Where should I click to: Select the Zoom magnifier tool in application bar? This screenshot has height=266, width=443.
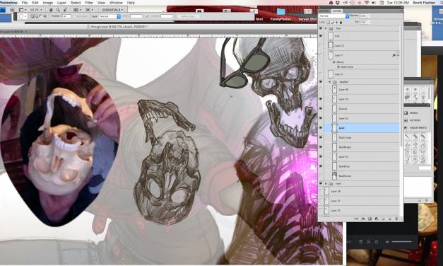(58, 10)
